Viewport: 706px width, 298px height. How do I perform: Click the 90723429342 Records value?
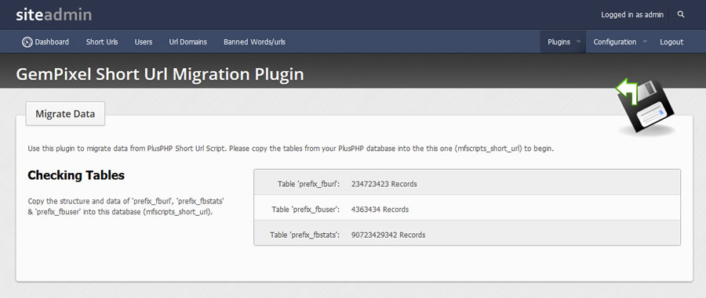(x=388, y=235)
